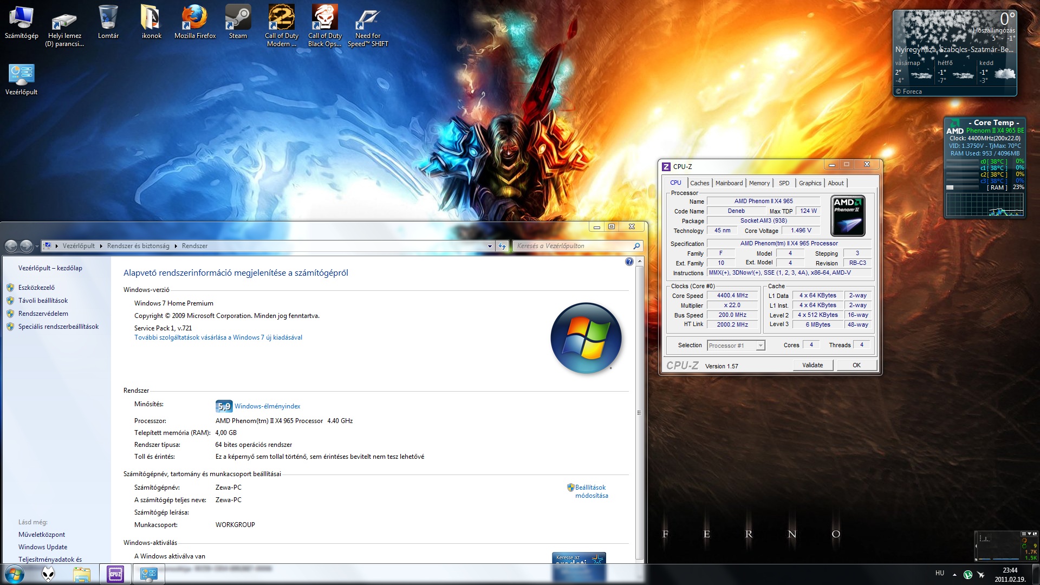Click the 5,9 experience index badge
1040x585 pixels.
224,406
